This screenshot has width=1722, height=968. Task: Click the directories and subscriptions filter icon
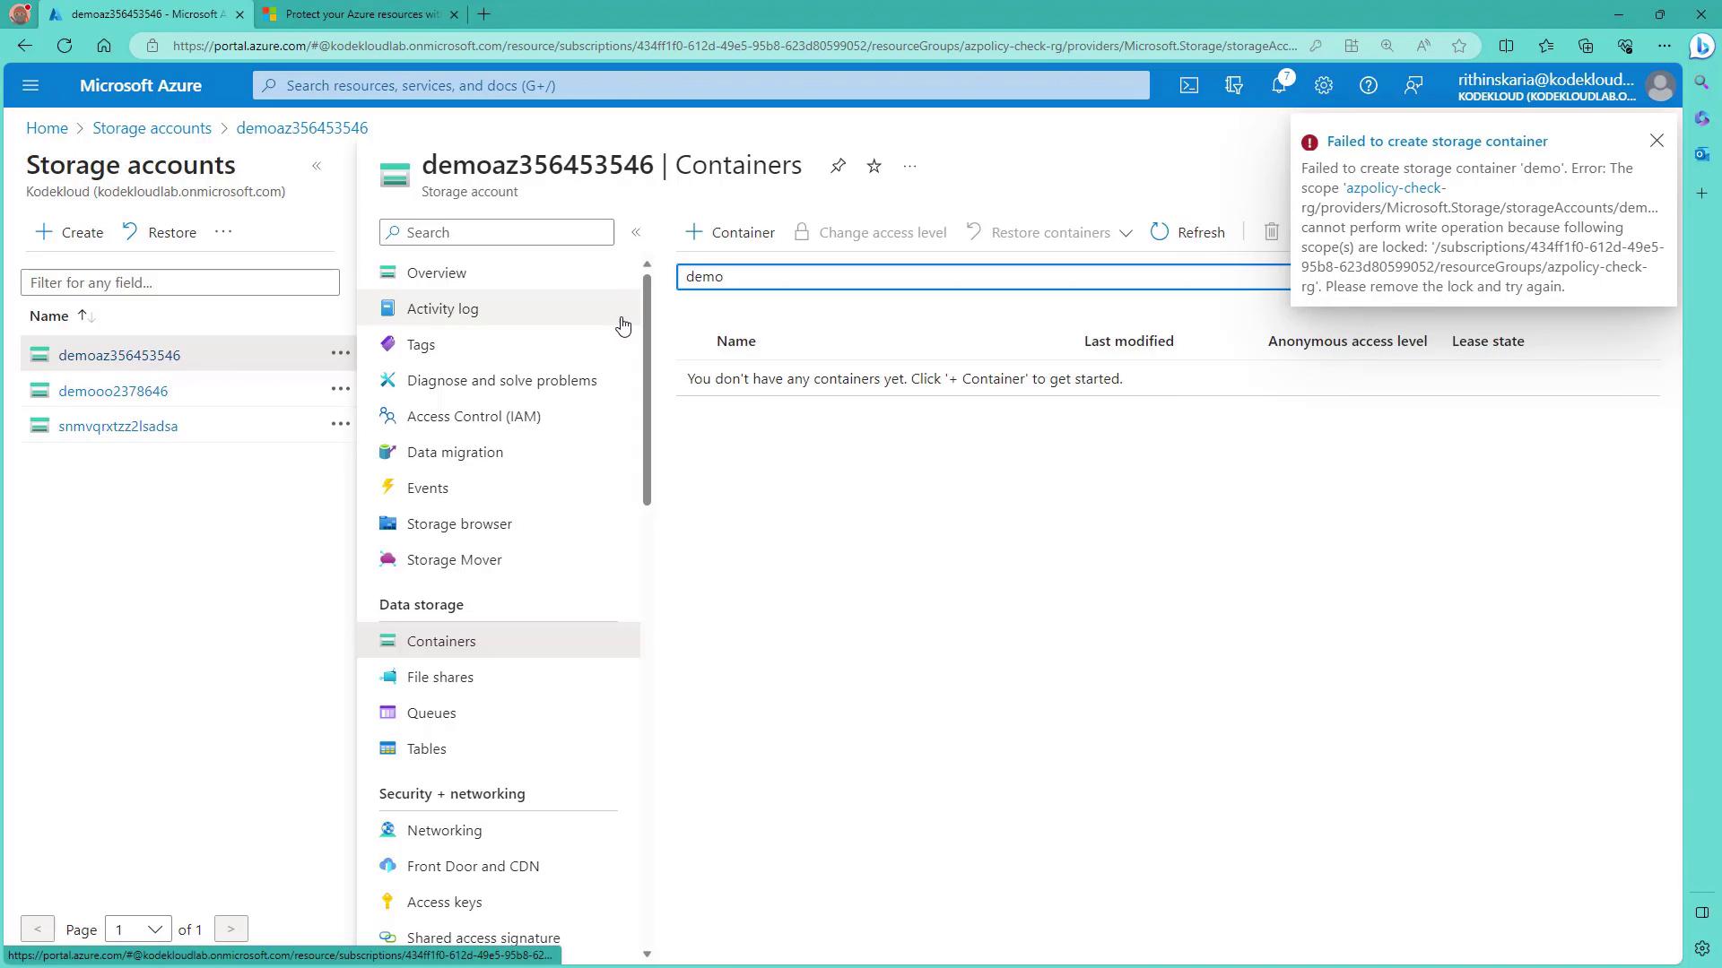coord(1234,86)
